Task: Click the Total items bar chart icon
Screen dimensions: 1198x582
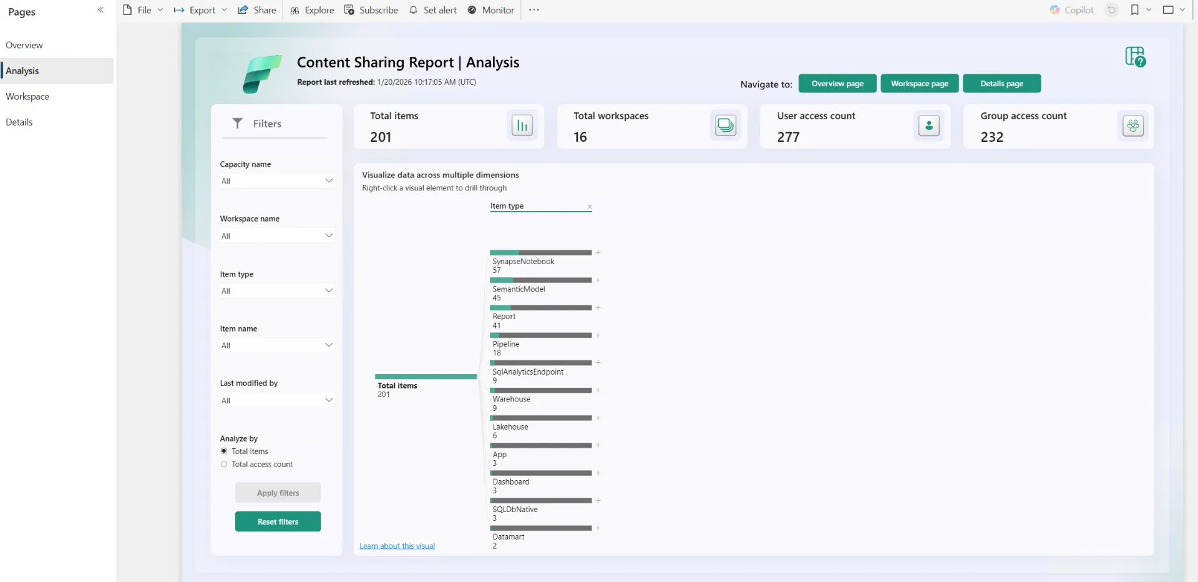Action: point(522,126)
